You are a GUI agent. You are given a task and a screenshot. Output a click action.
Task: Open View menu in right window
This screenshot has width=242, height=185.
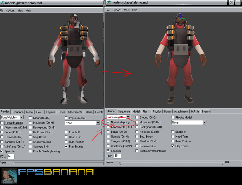coord(127,10)
